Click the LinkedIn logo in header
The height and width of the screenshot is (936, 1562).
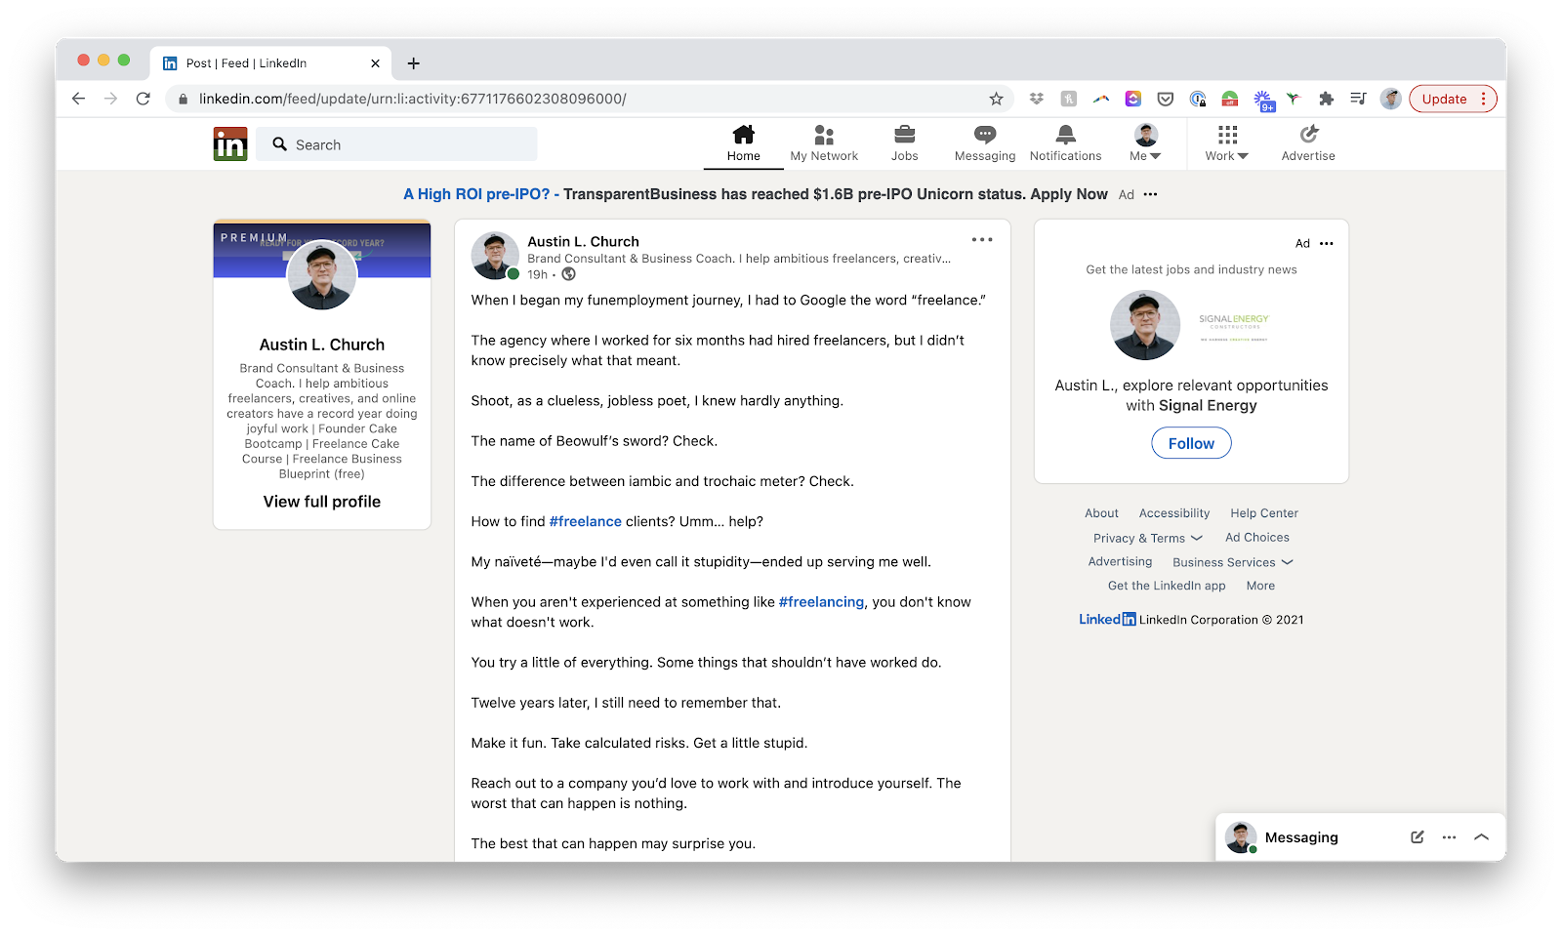pyautogui.click(x=230, y=144)
